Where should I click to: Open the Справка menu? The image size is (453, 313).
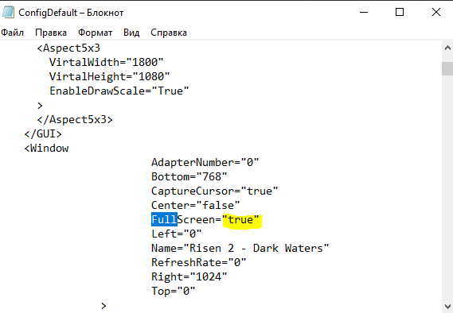click(x=169, y=33)
